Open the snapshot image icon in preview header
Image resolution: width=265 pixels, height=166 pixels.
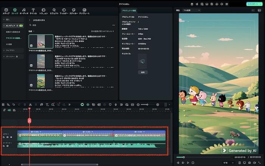pyautogui.click(x=259, y=10)
